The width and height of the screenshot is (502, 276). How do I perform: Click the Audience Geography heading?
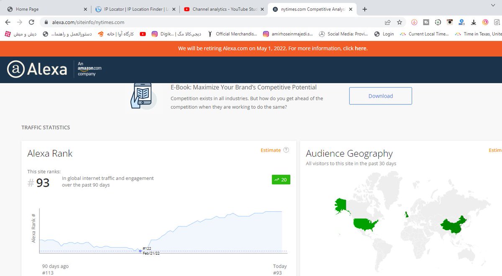point(349,153)
